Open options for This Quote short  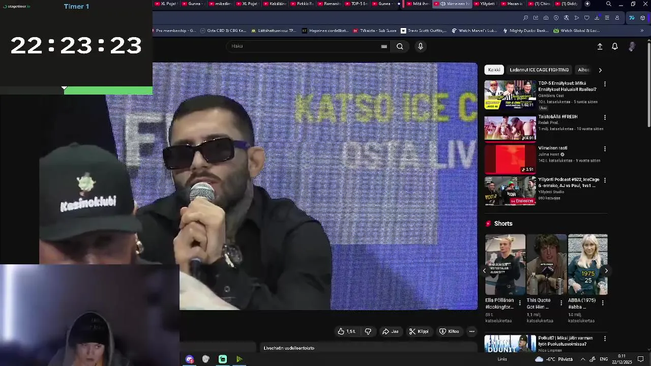click(x=561, y=303)
